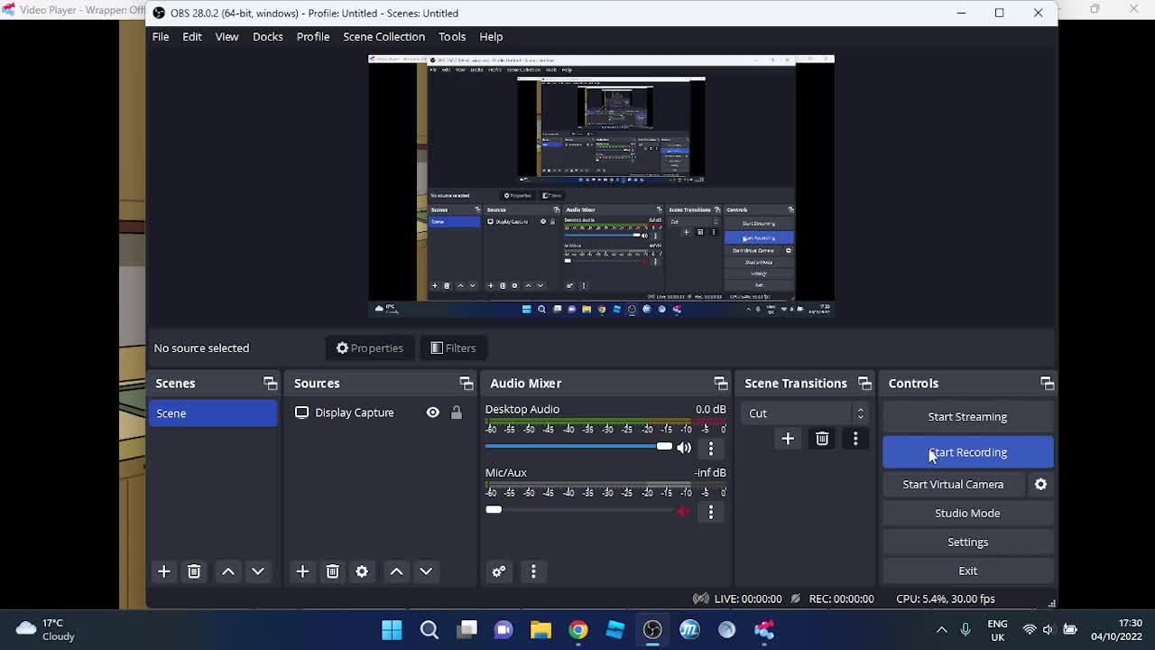Click the Start Recording button

967,452
